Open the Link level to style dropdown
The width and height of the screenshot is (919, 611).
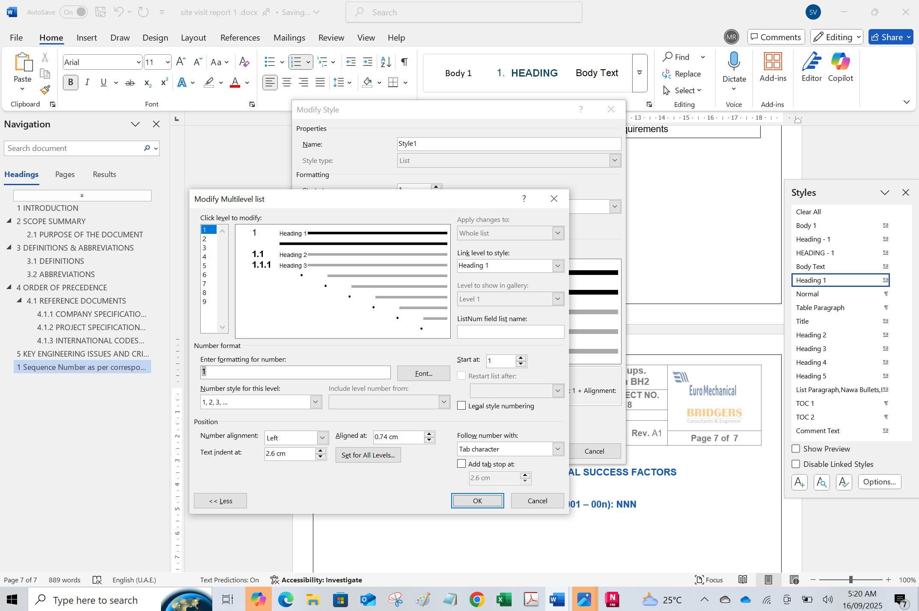point(557,266)
